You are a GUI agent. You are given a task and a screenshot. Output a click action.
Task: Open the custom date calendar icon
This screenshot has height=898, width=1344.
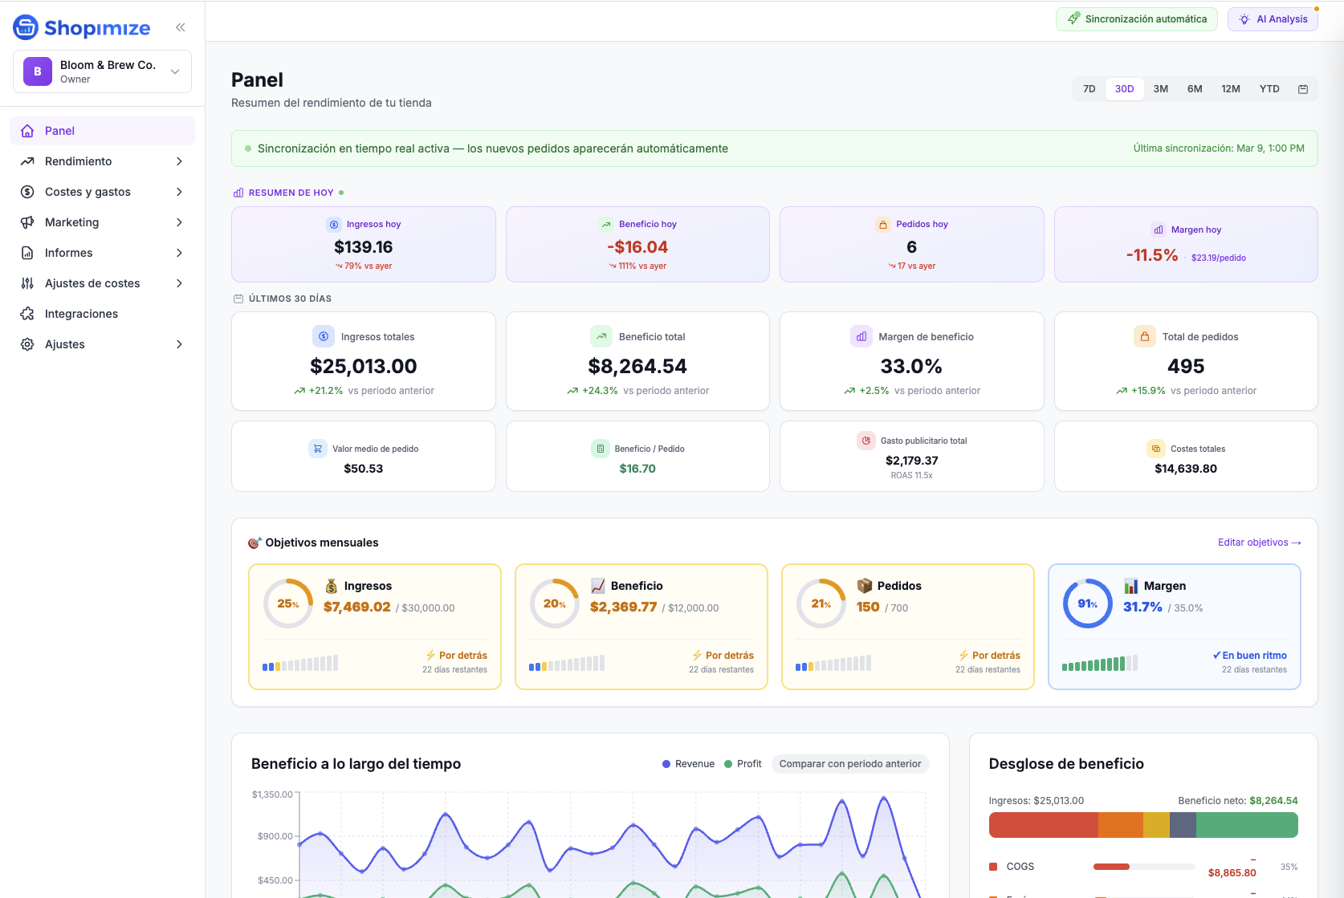[x=1303, y=89]
